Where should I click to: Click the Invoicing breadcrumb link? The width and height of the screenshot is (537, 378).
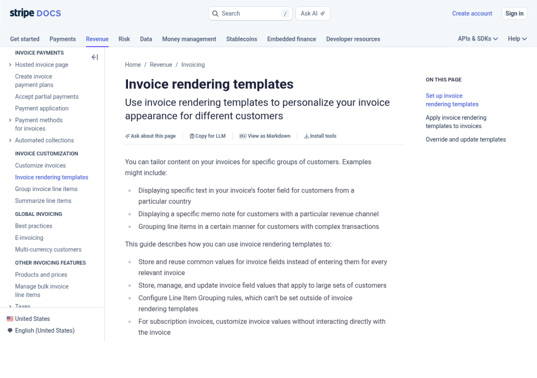point(193,65)
